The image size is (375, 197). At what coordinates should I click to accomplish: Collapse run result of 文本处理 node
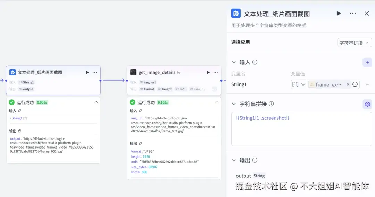pos(96,102)
